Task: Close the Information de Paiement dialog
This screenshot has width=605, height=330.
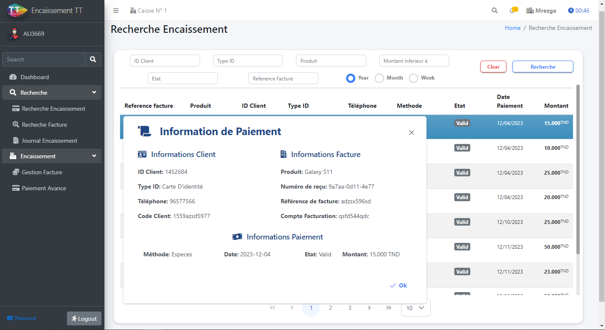Action: click(411, 133)
